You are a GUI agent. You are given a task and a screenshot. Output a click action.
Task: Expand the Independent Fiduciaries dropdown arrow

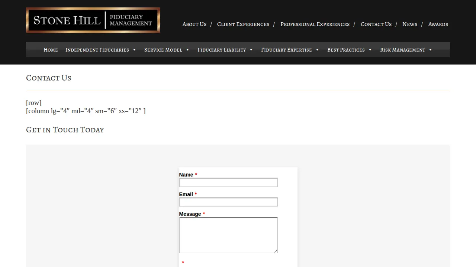tap(134, 50)
